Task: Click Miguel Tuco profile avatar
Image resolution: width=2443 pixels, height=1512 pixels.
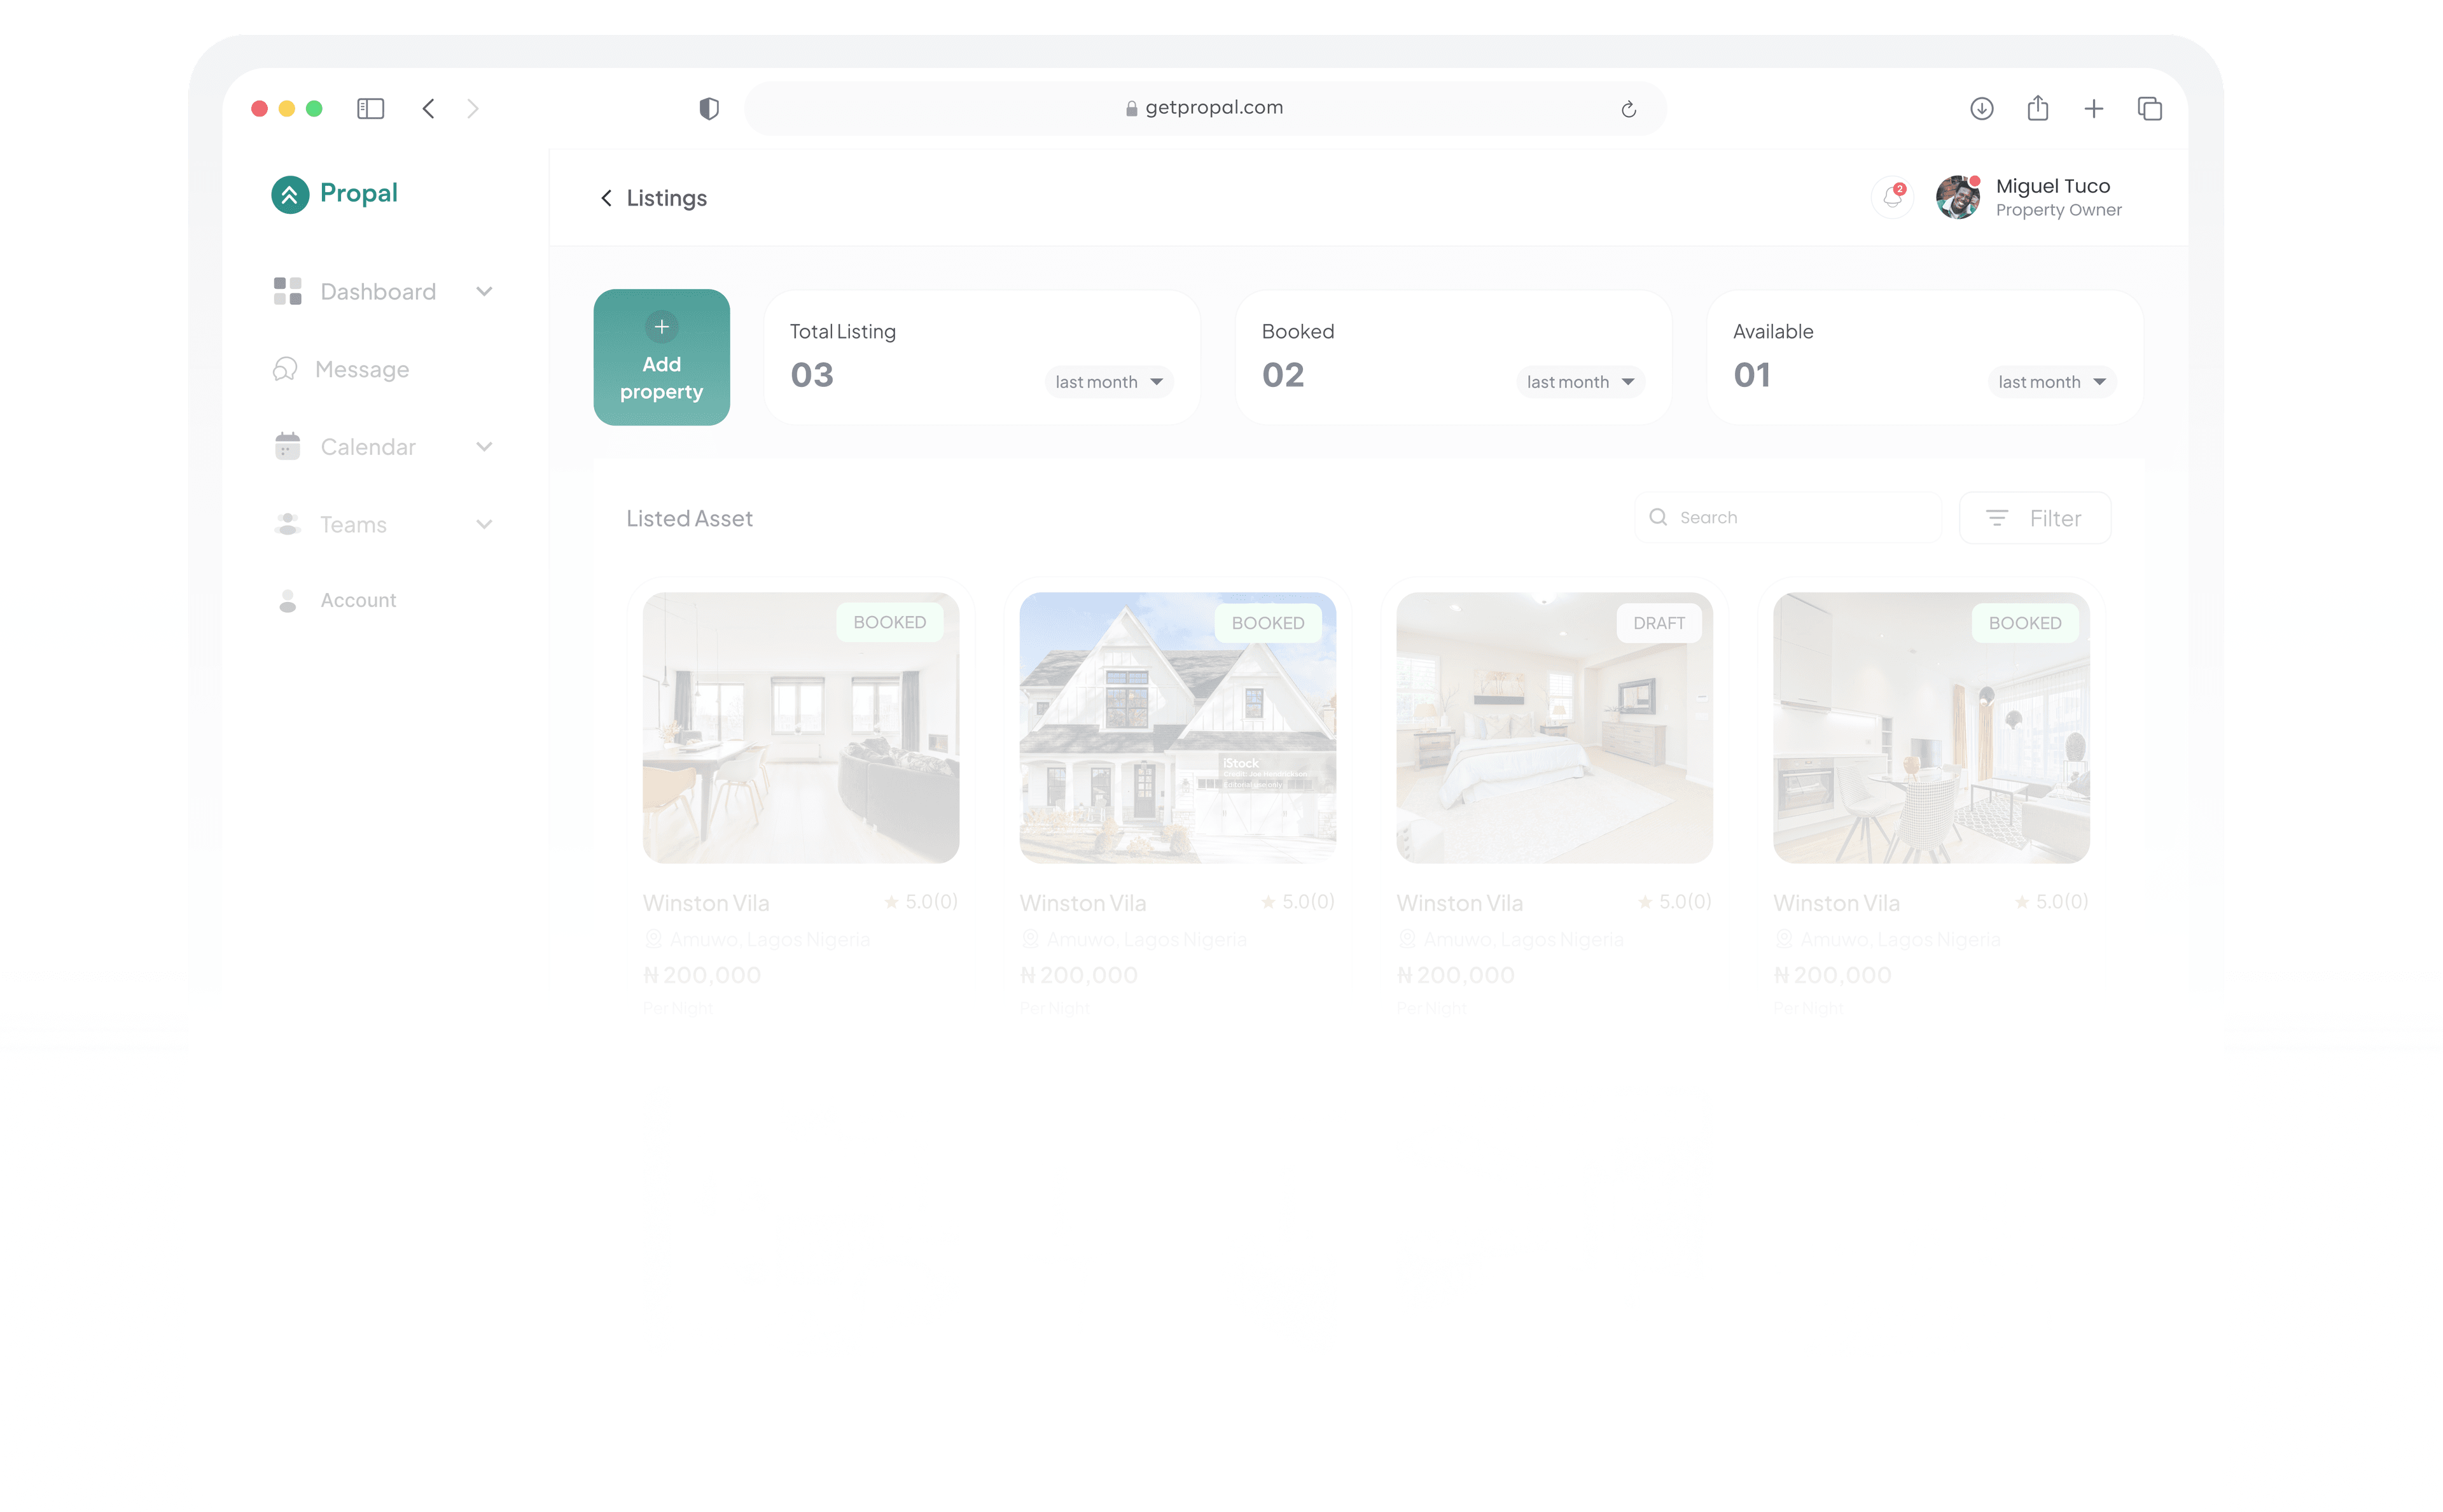Action: coord(1958,197)
